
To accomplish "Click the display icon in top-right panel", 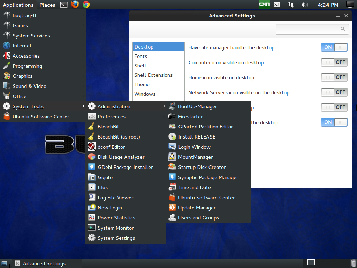I will (x=350, y=5).
